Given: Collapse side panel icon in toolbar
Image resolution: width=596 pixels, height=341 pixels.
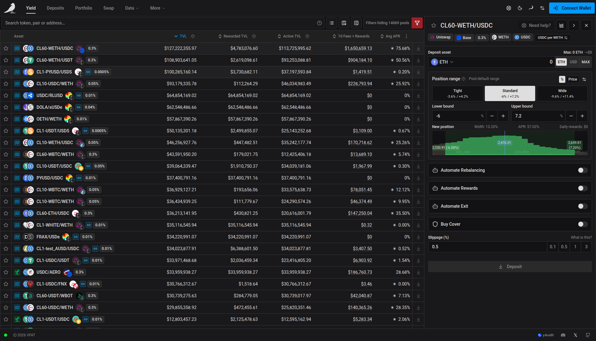Looking at the screenshot, I should pos(356,23).
